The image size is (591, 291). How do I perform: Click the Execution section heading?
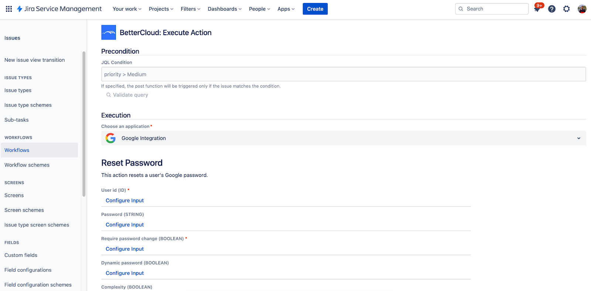point(116,115)
